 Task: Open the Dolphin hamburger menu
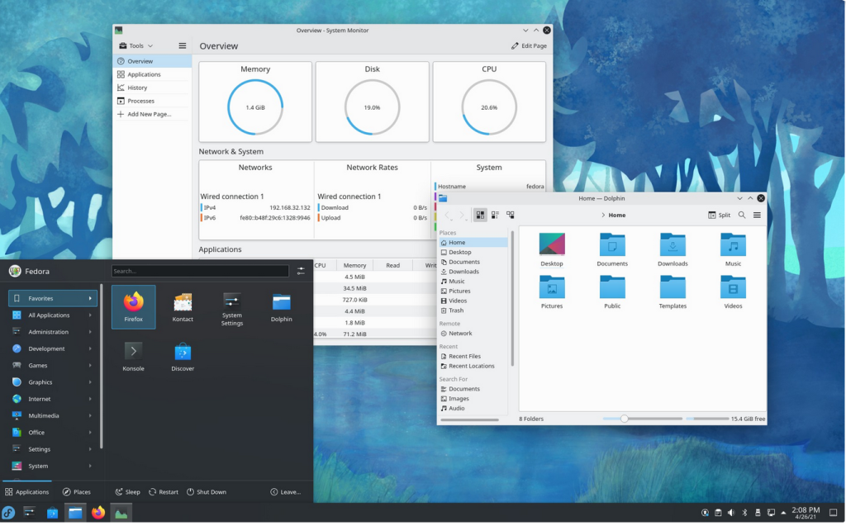[757, 215]
